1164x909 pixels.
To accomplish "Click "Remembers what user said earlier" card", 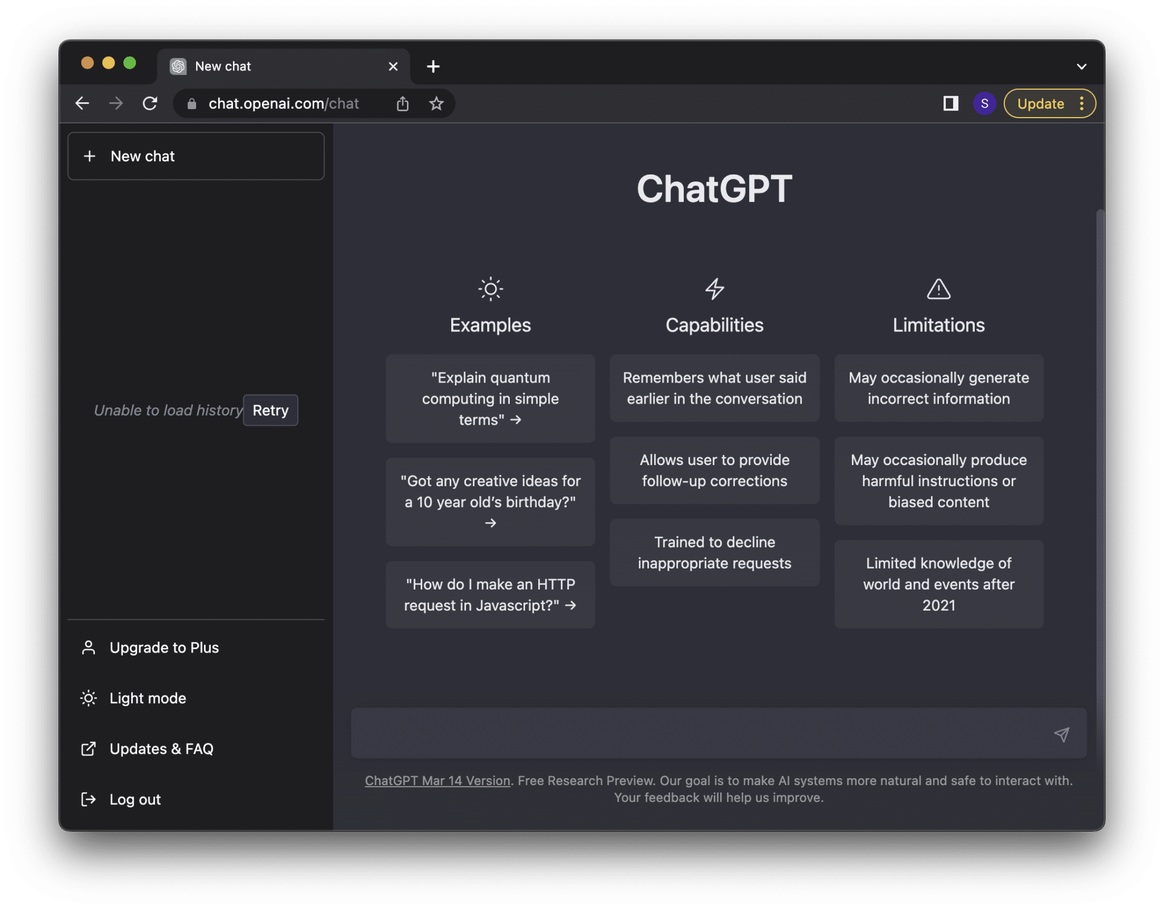I will [714, 388].
